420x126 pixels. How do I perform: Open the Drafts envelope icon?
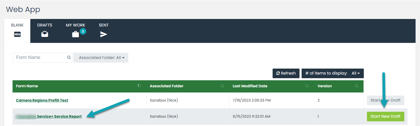click(45, 34)
